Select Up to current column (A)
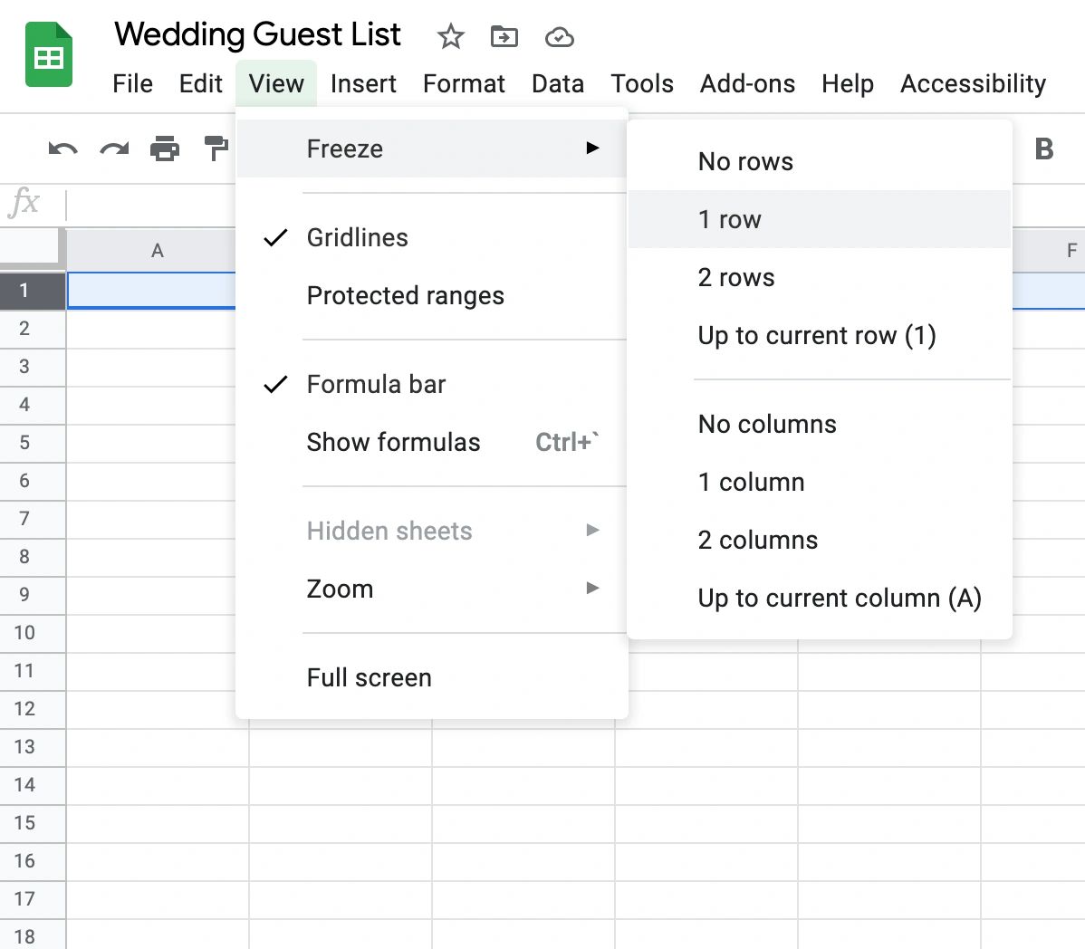The image size is (1085, 949). 839,598
